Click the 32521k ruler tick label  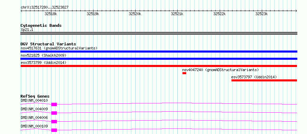point(177,14)
